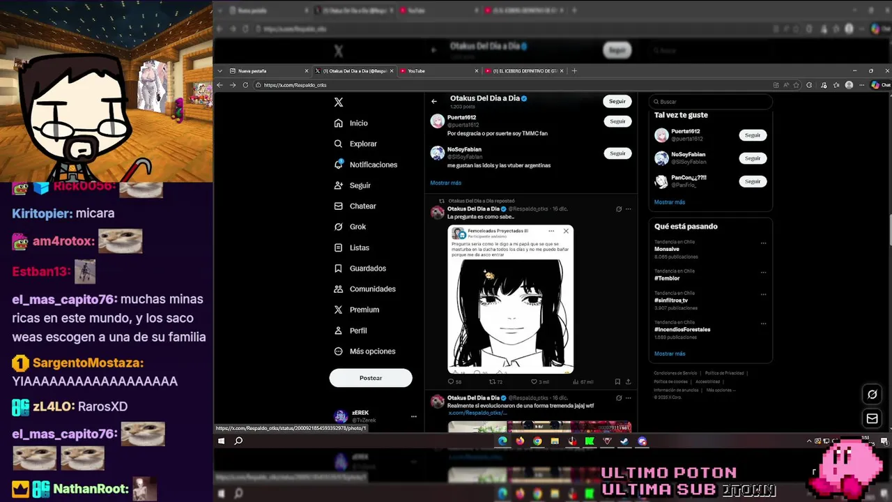Open the Monsalve trending topic
Image resolution: width=892 pixels, height=502 pixels.
[x=667, y=249]
